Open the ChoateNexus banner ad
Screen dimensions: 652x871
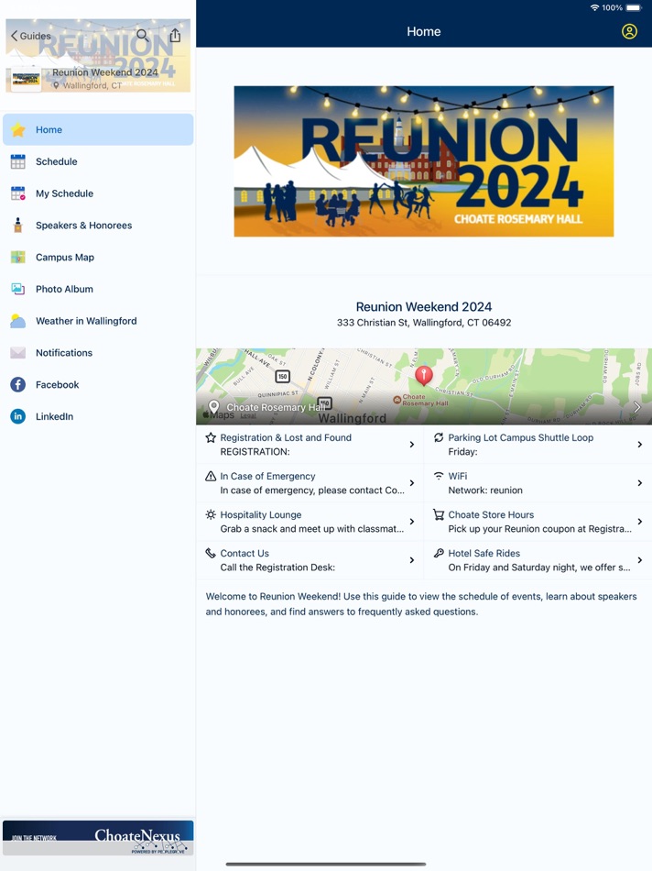[98, 838]
